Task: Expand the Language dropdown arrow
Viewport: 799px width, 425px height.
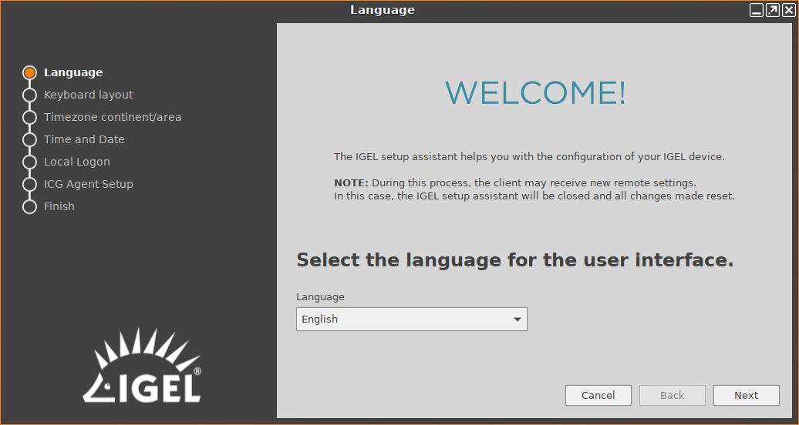Action: coord(517,320)
